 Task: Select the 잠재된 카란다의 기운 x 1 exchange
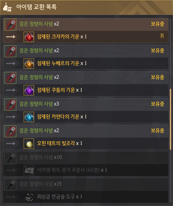click(x=86, y=111)
